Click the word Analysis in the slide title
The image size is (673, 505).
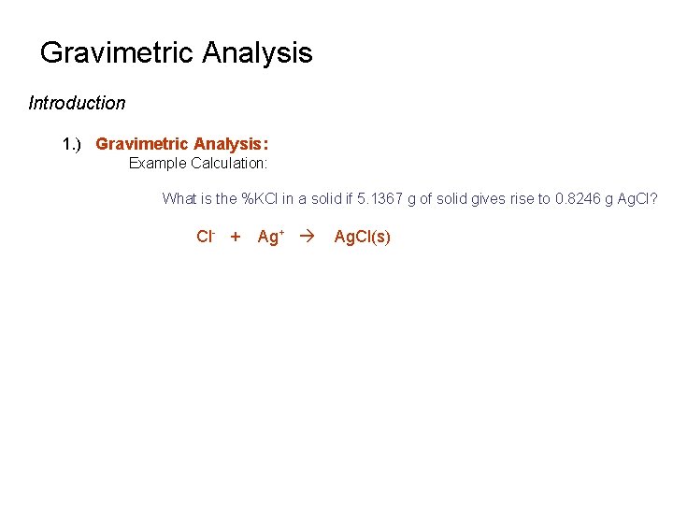coord(257,52)
